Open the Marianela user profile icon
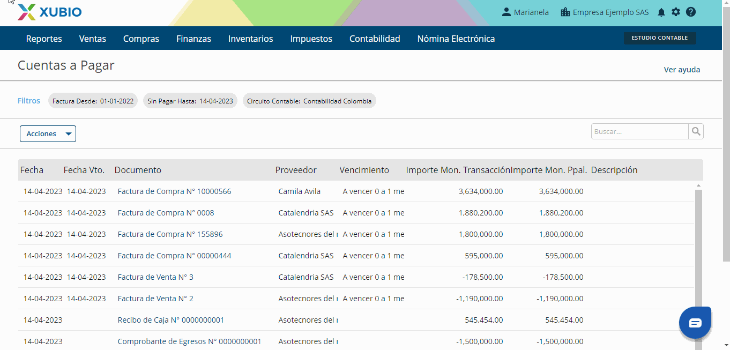Viewport: 730px width, 350px height. [506, 12]
